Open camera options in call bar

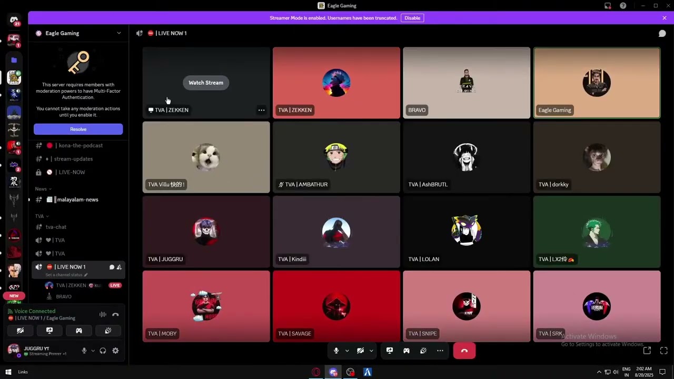(x=371, y=351)
